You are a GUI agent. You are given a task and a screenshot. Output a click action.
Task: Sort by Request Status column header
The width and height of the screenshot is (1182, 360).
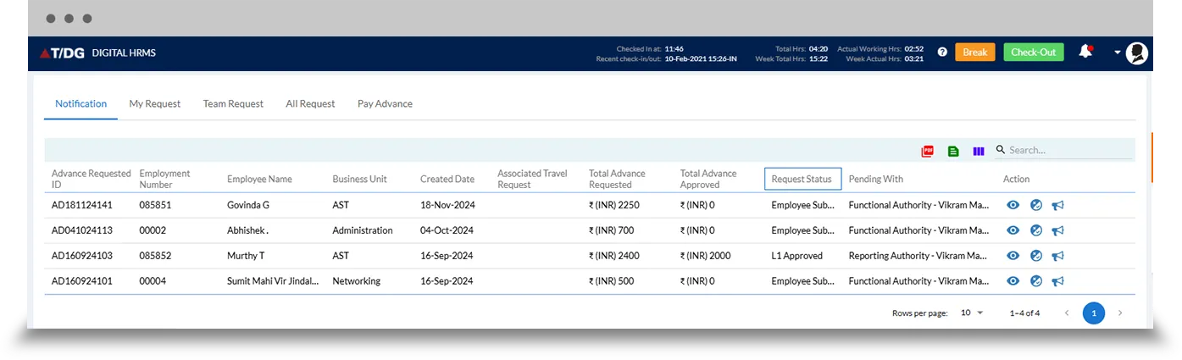coord(802,179)
